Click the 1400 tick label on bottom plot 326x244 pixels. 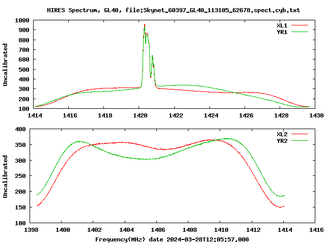63,230
